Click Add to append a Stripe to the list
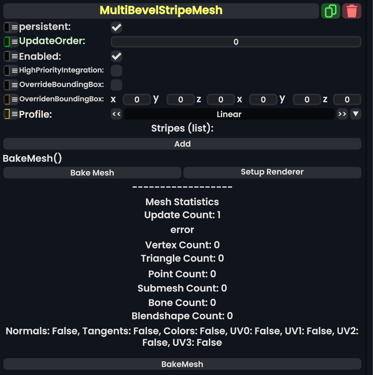Screen dimensions: 373x375 tap(182, 144)
